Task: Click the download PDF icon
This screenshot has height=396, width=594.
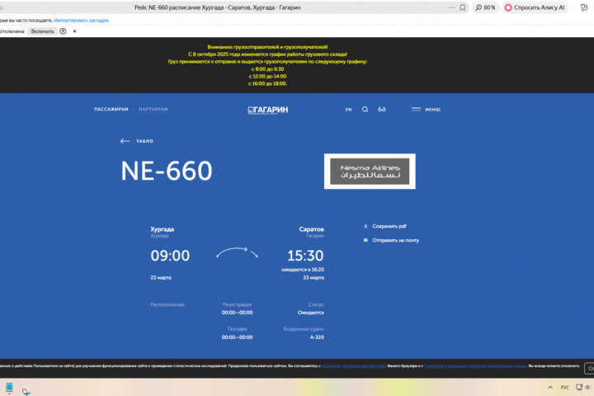Action: (365, 226)
